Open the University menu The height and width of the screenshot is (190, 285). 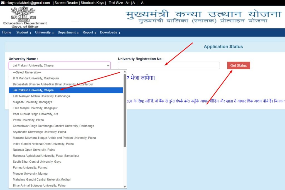click(x=44, y=33)
